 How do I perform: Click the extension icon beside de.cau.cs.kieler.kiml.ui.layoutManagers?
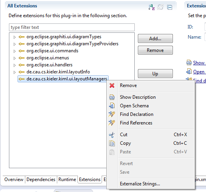click(x=21, y=79)
